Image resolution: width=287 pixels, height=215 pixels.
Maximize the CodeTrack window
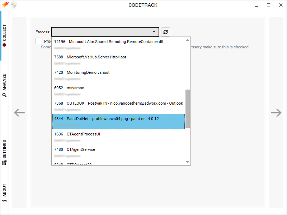click(268, 5)
